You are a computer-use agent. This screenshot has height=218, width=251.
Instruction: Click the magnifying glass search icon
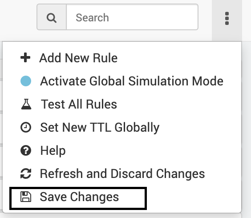pyautogui.click(x=51, y=18)
